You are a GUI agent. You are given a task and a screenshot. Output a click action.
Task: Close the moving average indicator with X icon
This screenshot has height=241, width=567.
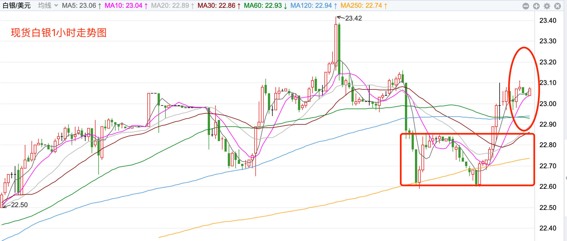558,6
